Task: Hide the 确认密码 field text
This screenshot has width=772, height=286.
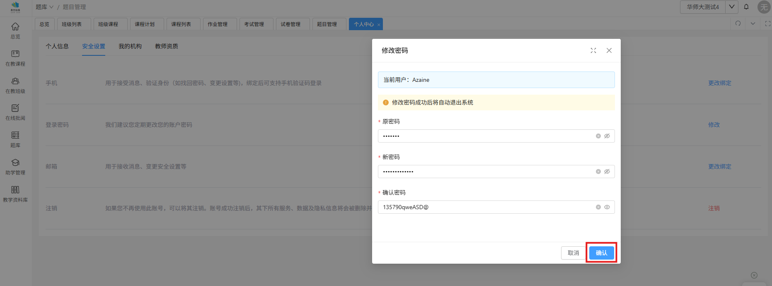Action: coord(607,207)
